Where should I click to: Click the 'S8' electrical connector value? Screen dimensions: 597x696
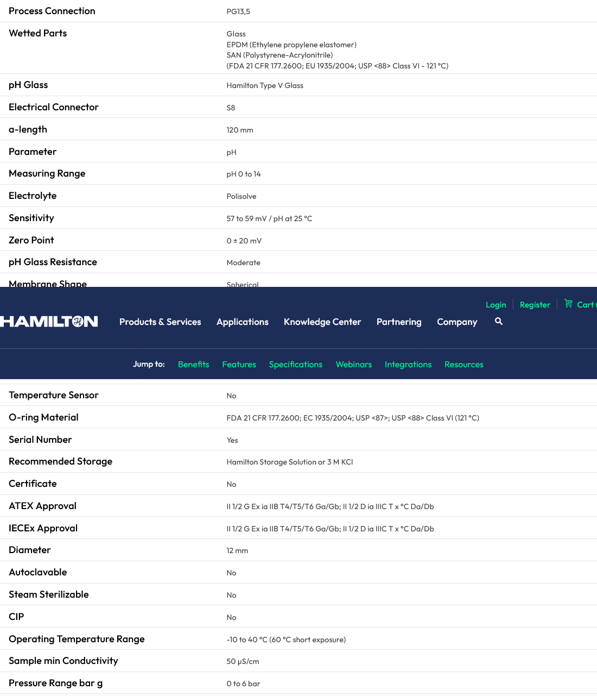231,108
